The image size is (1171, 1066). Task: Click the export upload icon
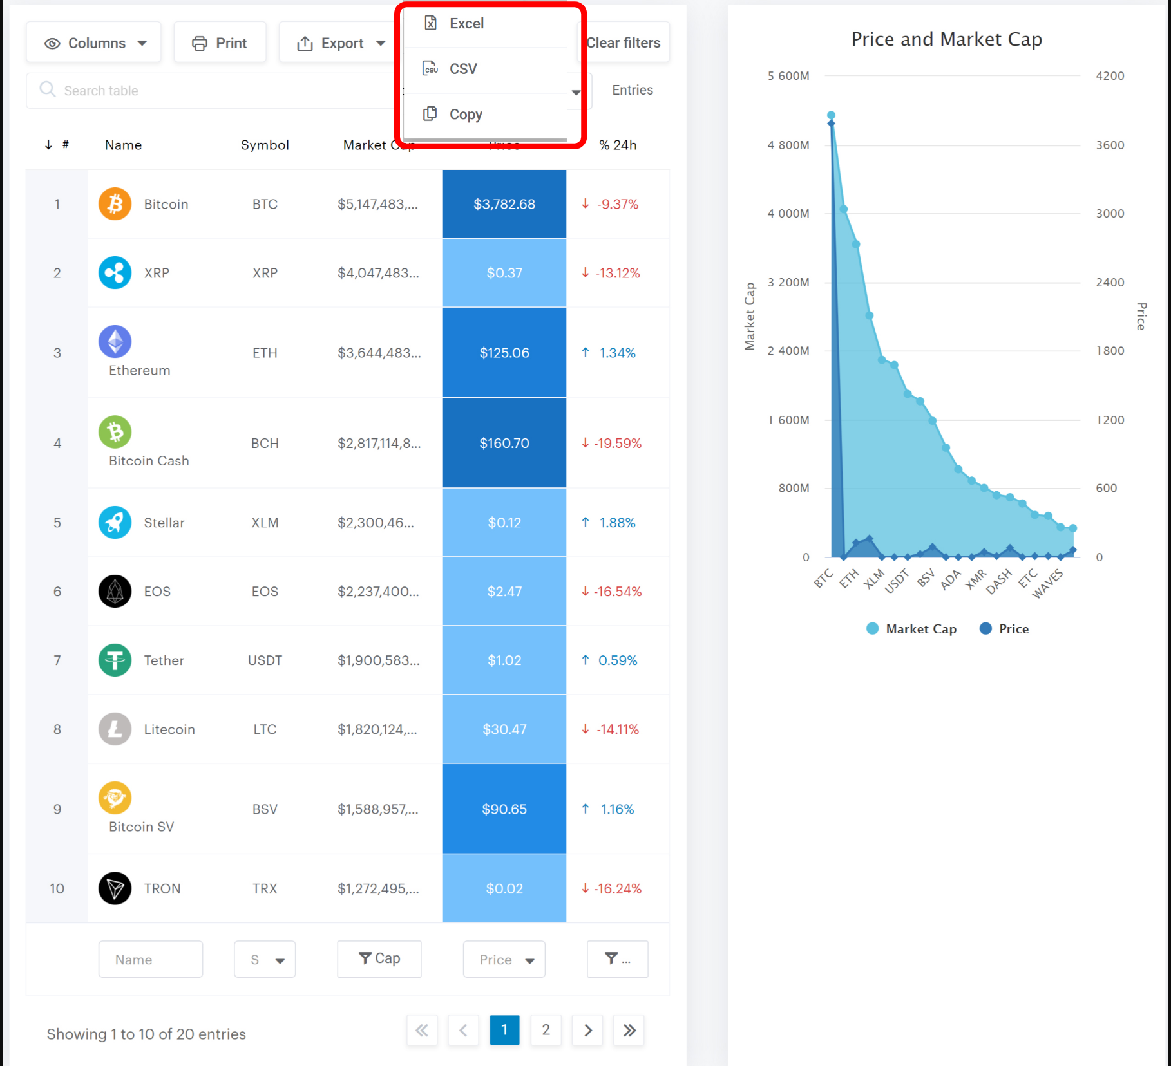tap(305, 43)
